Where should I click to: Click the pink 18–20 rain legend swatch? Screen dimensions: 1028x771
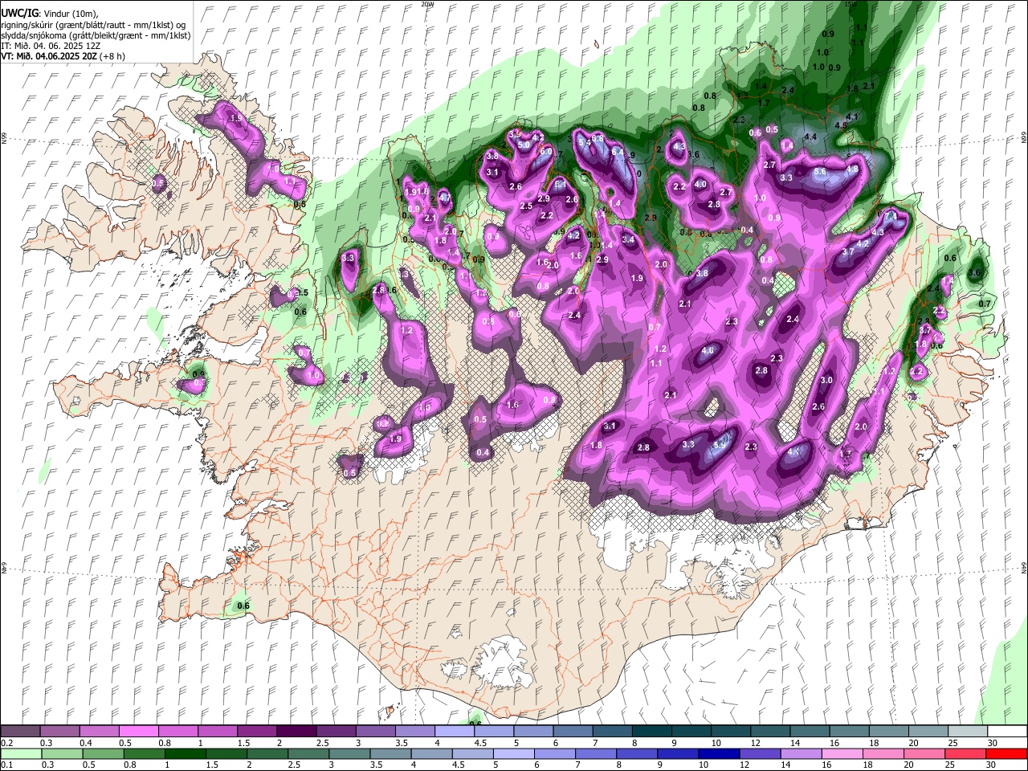(883, 753)
